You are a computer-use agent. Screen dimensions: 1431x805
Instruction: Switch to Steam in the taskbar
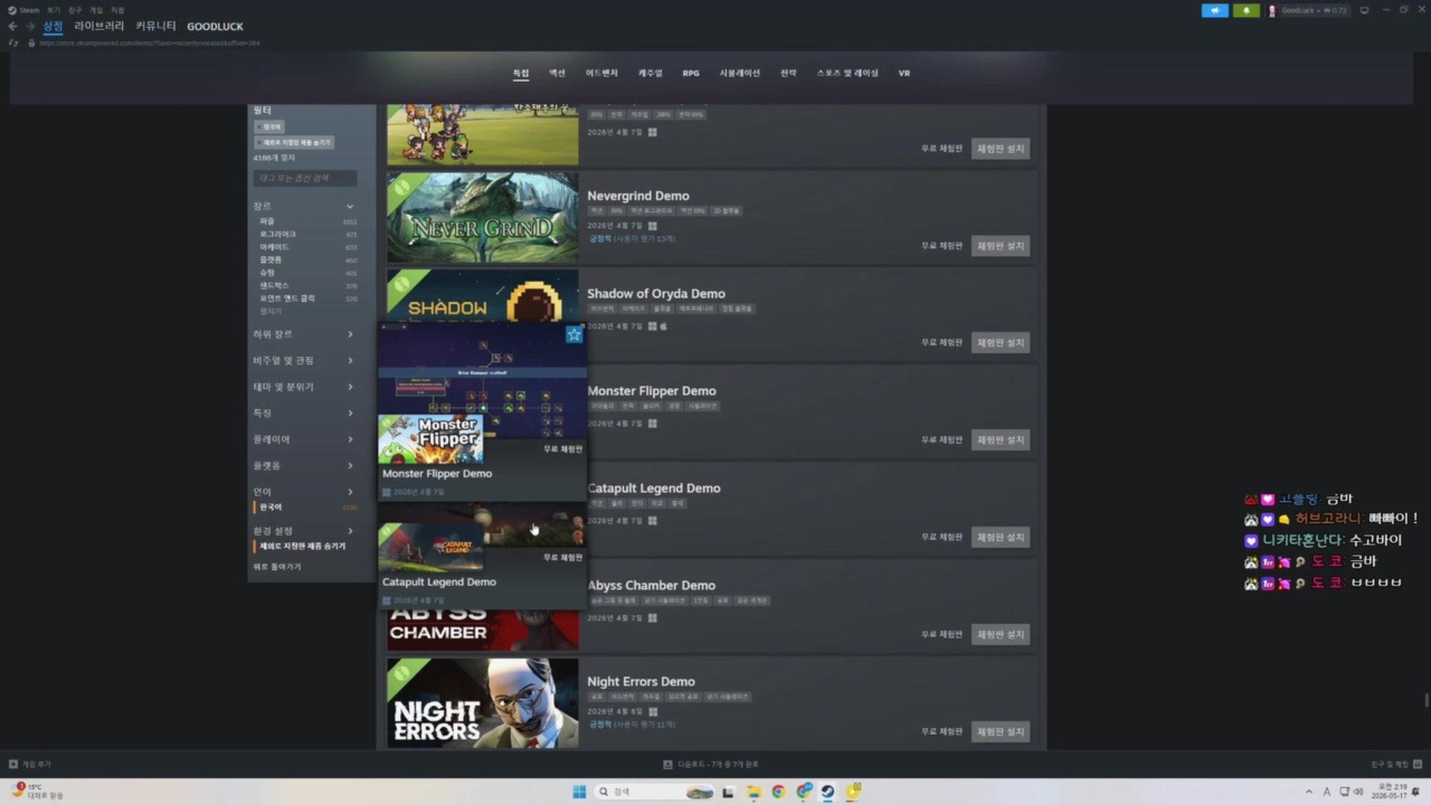828,792
